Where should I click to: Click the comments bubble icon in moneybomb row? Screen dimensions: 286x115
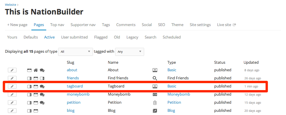pyautogui.click(x=42, y=94)
